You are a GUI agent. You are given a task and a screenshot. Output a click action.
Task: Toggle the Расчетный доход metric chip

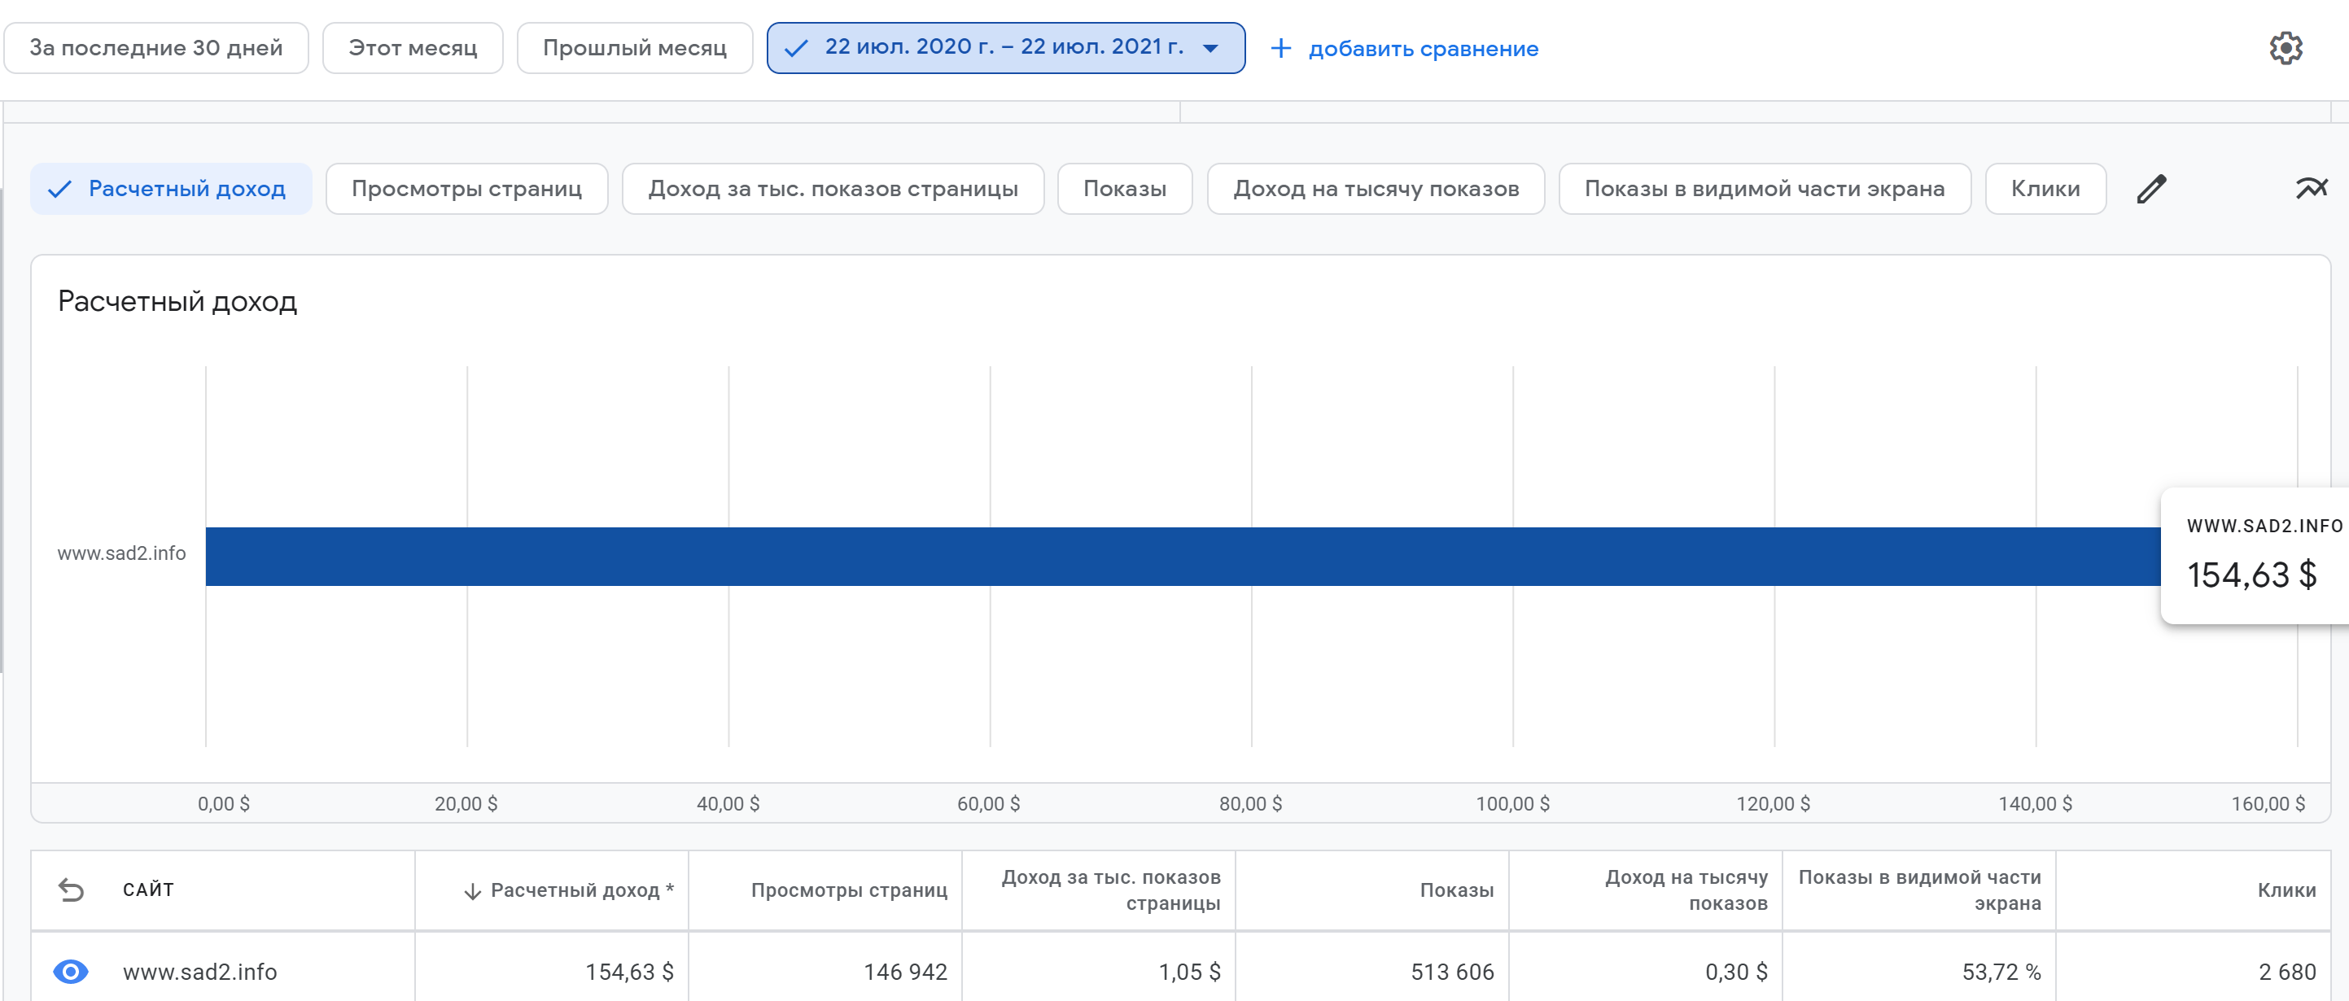coord(172,189)
